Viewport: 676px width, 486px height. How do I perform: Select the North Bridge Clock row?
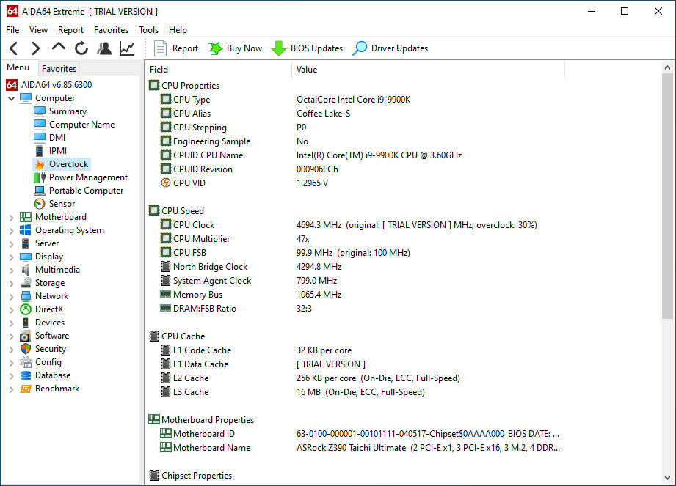coord(354,267)
